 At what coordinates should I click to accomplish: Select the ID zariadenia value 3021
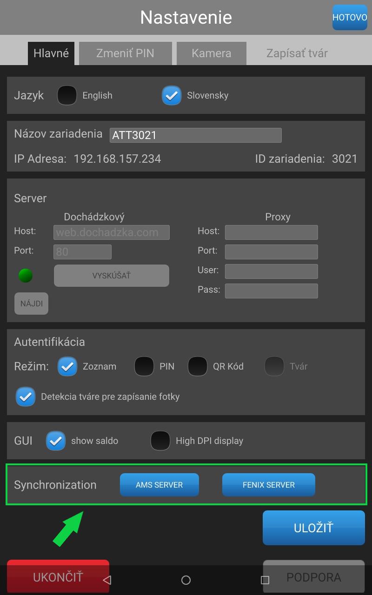pos(345,159)
